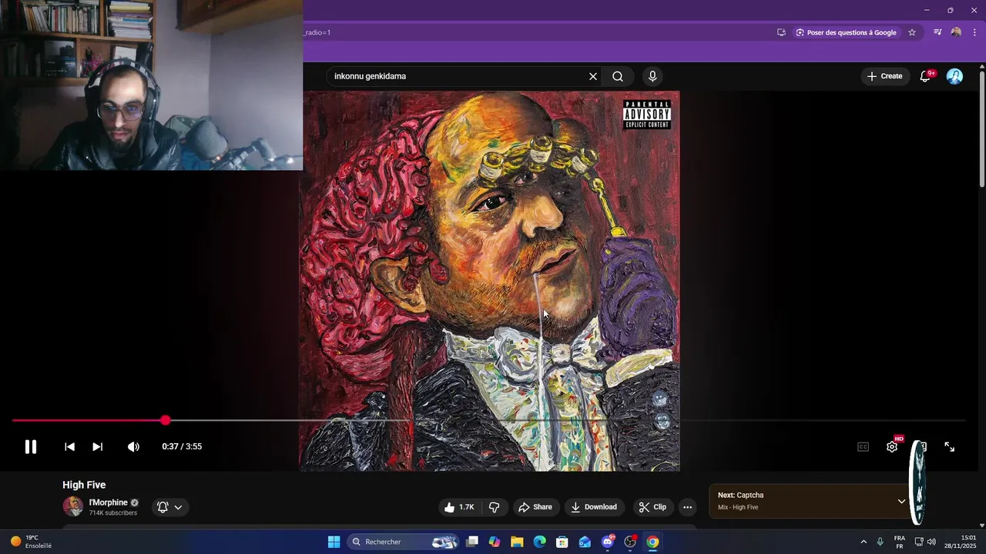
Task: Open subscription notification bell dropdown
Action: (x=169, y=507)
